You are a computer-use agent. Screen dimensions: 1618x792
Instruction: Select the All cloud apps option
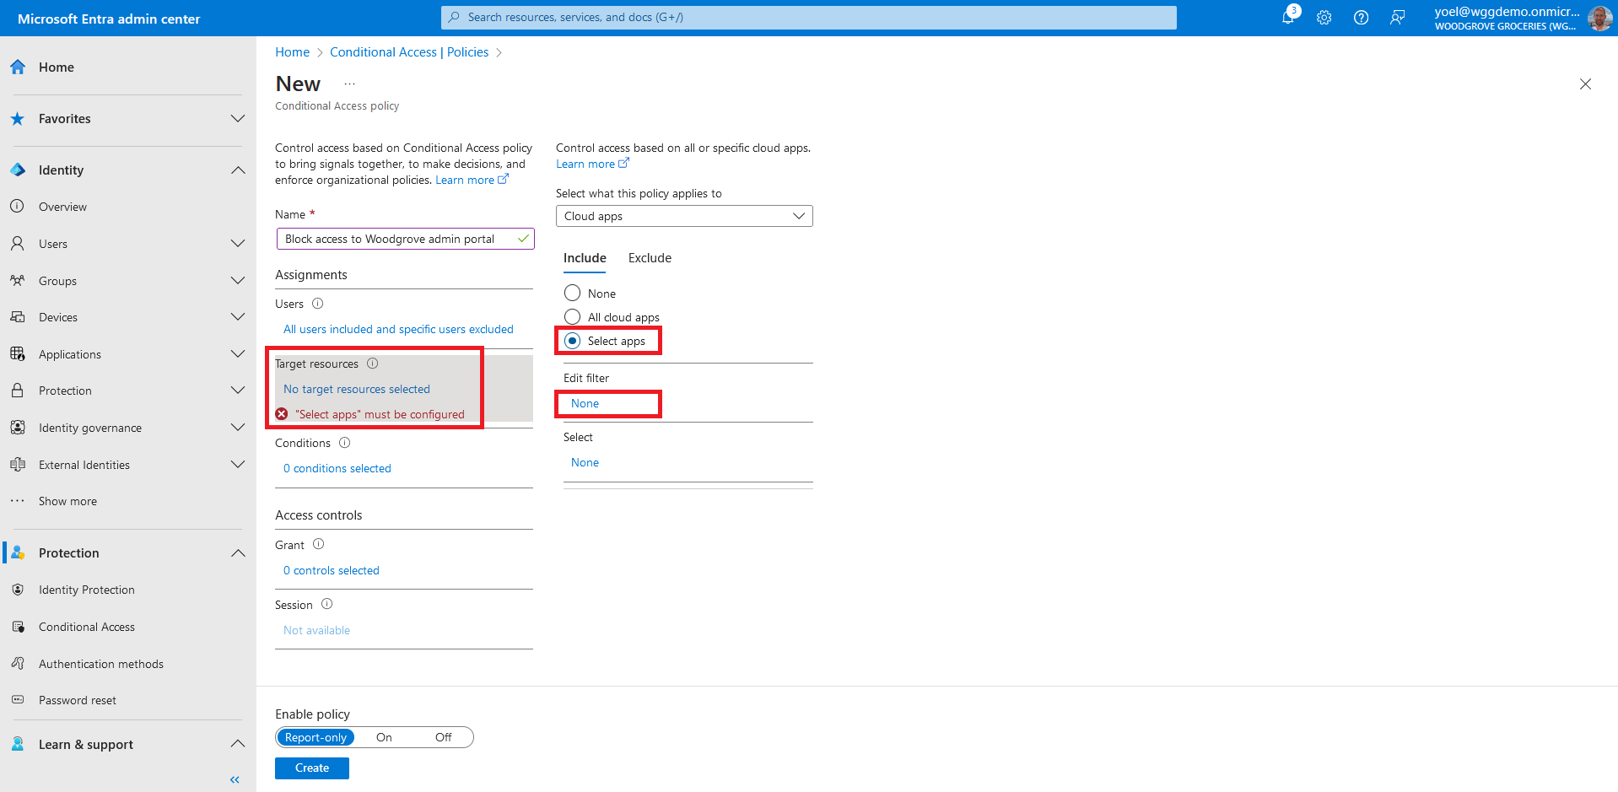coord(573,317)
